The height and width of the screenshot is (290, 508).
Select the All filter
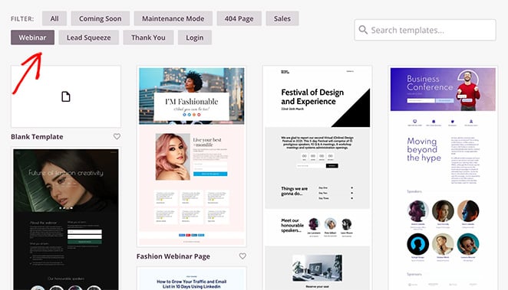(x=54, y=18)
